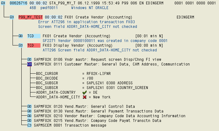Click the red X error icon beside ADDR1_DATA-HOME_CITY
This screenshot has height=131, width=219.
tap(84, 97)
